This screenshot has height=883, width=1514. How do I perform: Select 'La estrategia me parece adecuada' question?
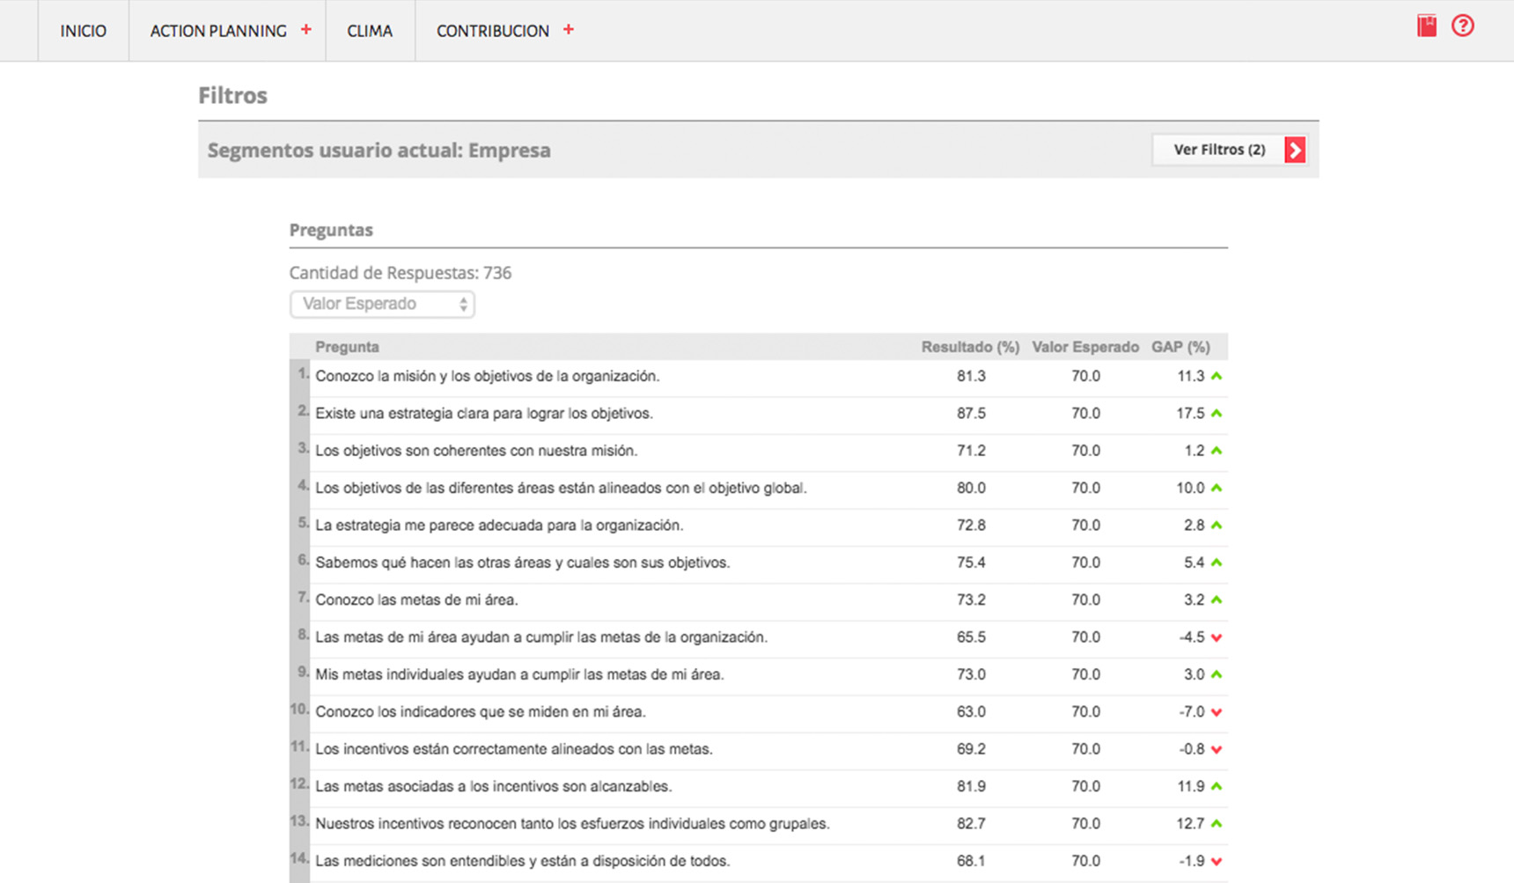(499, 526)
